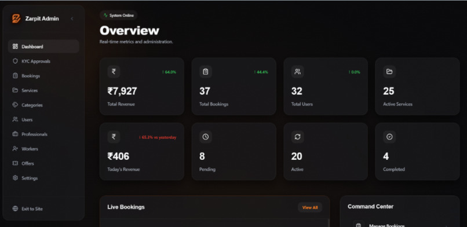Click the ₹406 today's revenue value
This screenshot has width=467, height=227.
pyautogui.click(x=118, y=156)
